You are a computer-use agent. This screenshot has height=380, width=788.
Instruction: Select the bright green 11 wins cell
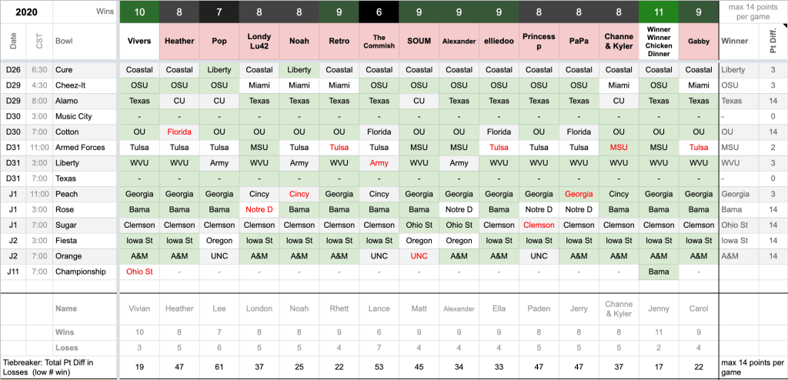point(658,12)
